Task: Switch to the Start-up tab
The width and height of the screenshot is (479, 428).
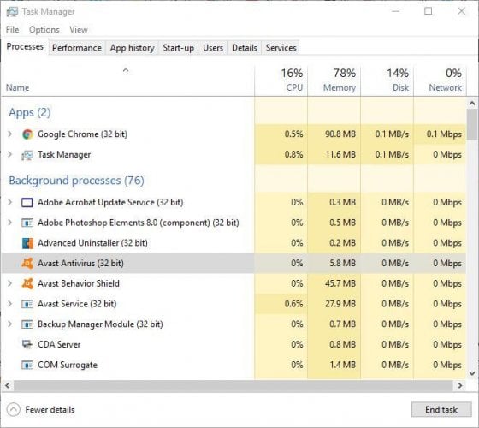Action: pos(179,48)
